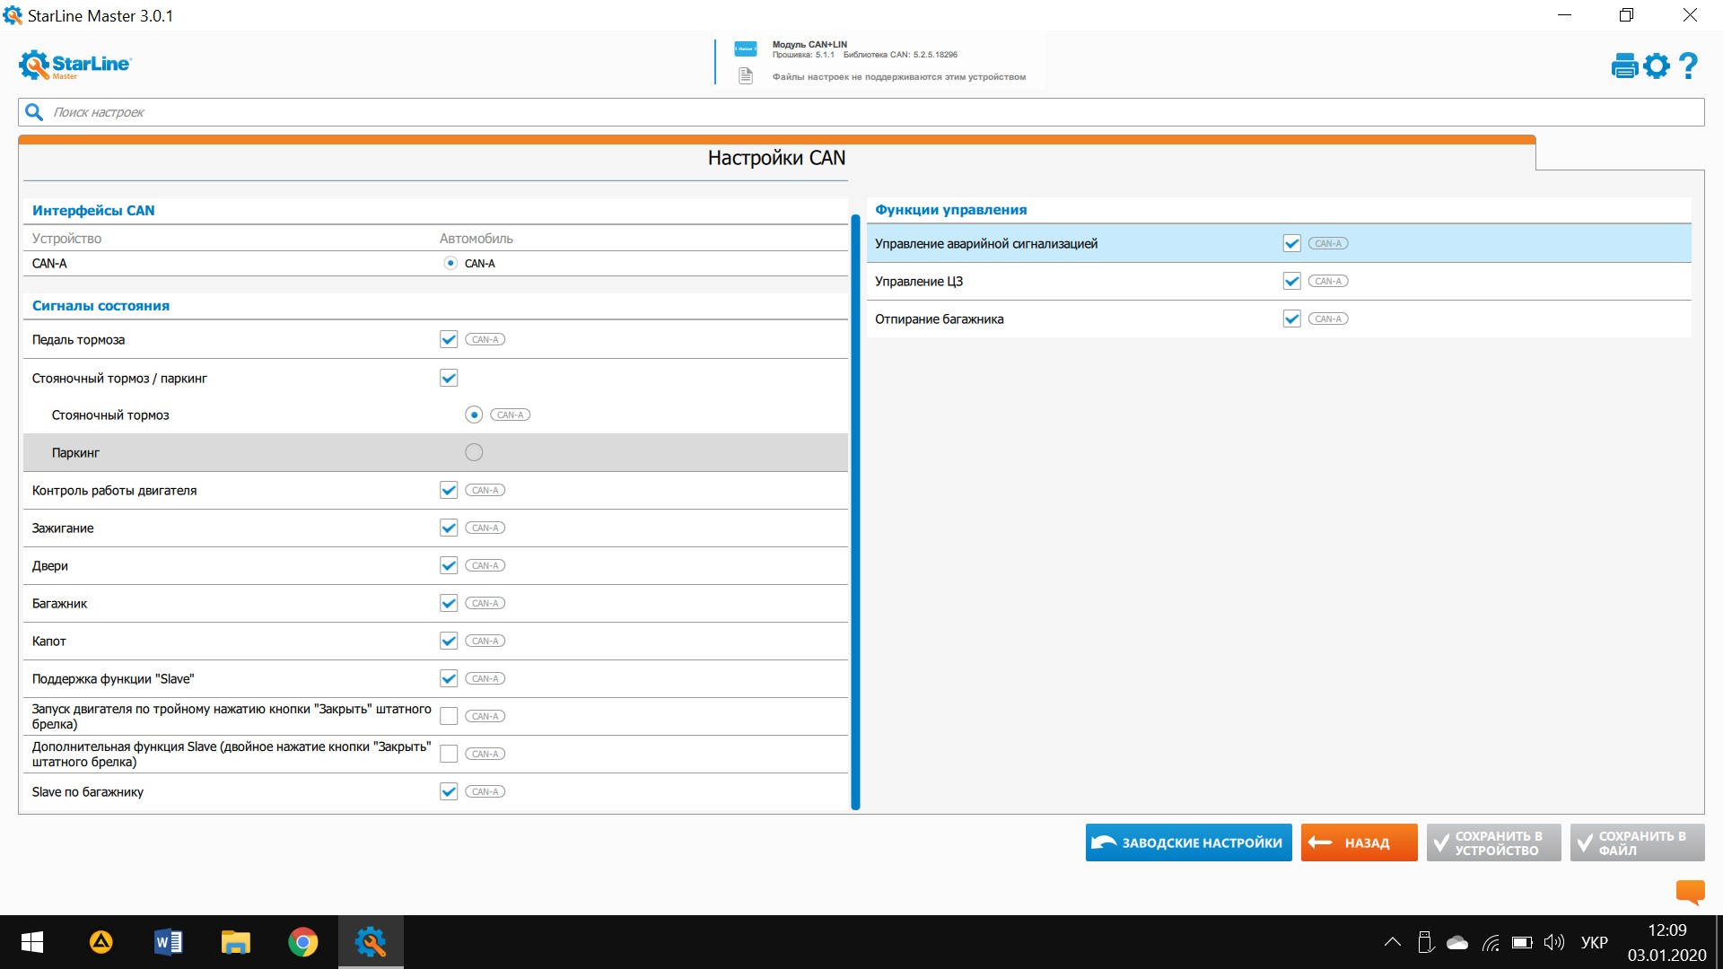Toggle Капот checkbox
This screenshot has width=1723, height=969.
(449, 641)
